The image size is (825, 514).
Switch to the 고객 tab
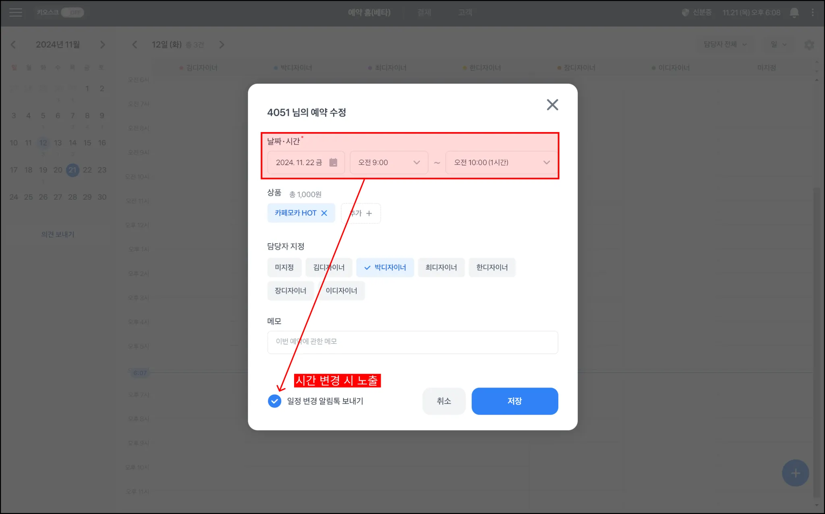click(465, 12)
